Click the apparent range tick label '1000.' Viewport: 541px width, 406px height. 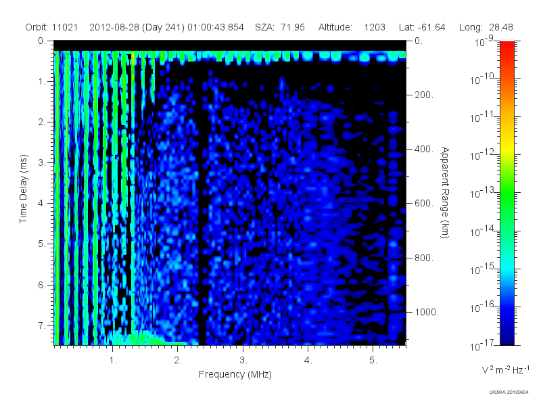point(427,312)
